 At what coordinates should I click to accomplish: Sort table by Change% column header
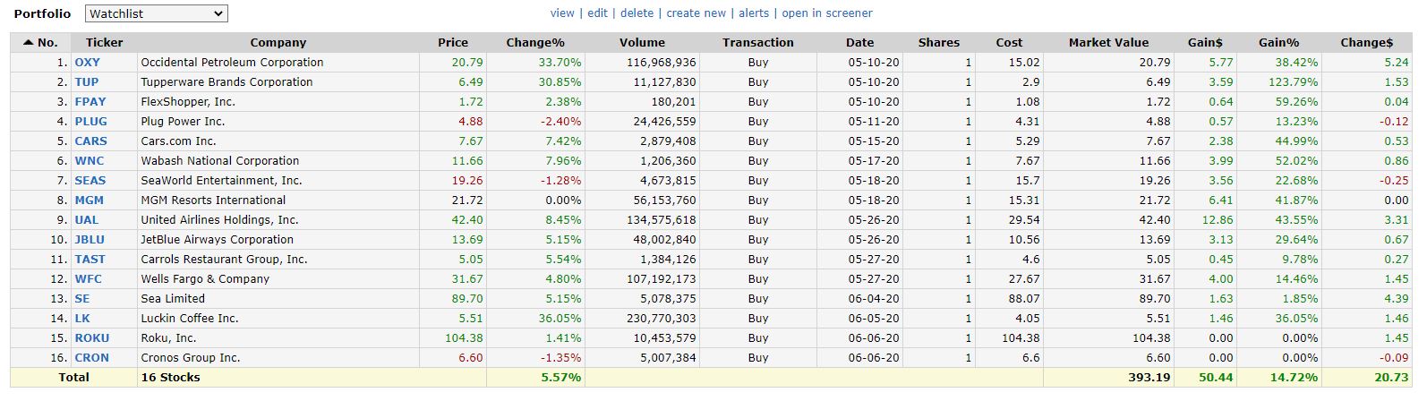[535, 42]
